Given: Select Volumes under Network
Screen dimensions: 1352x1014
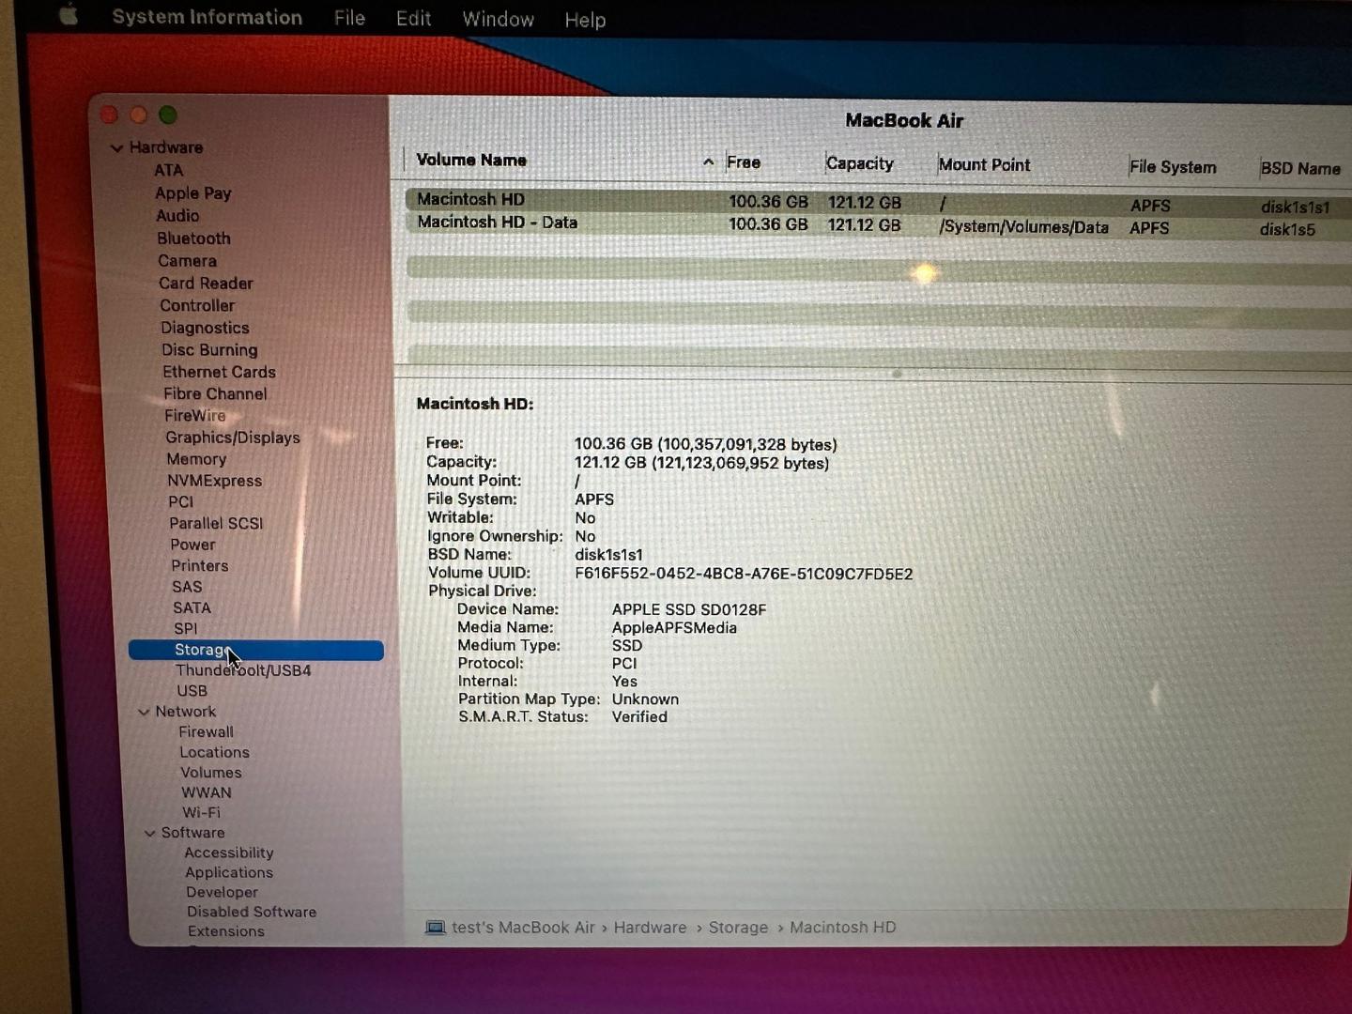Looking at the screenshot, I should click(x=211, y=773).
